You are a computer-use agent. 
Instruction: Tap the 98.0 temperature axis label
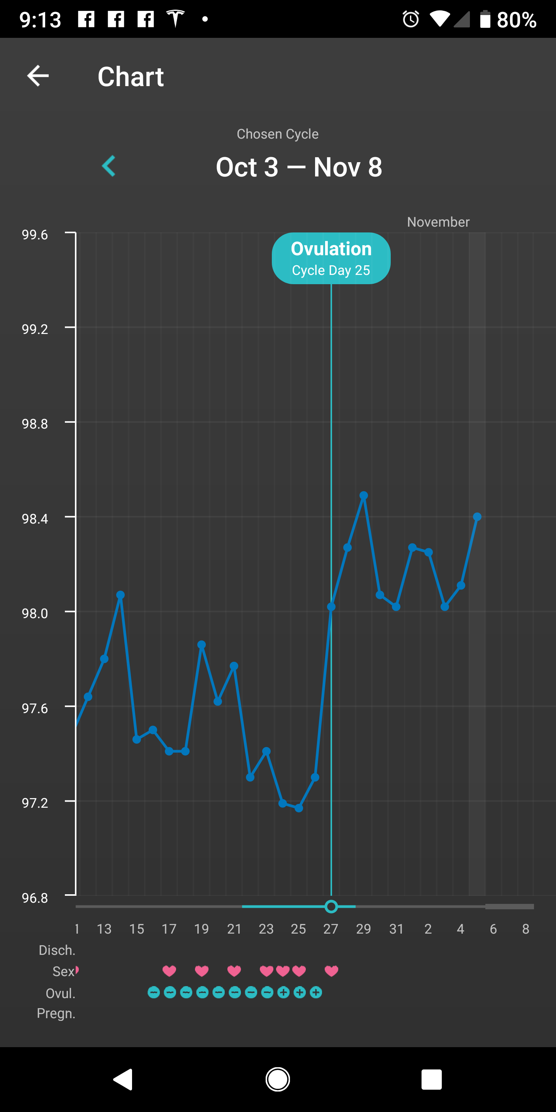pyautogui.click(x=35, y=613)
